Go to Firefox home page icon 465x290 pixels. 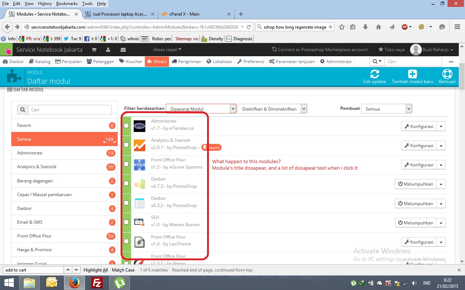(x=378, y=27)
